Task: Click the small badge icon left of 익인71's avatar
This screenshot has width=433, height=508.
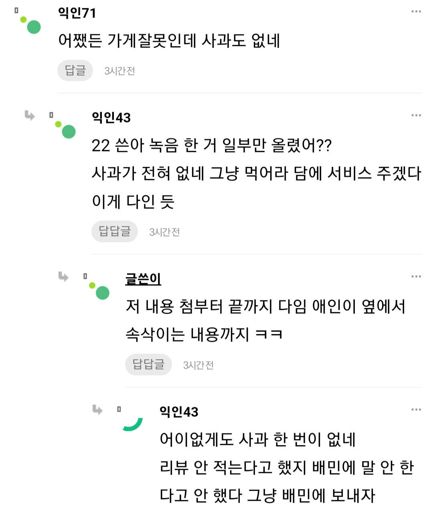Action: (16, 10)
